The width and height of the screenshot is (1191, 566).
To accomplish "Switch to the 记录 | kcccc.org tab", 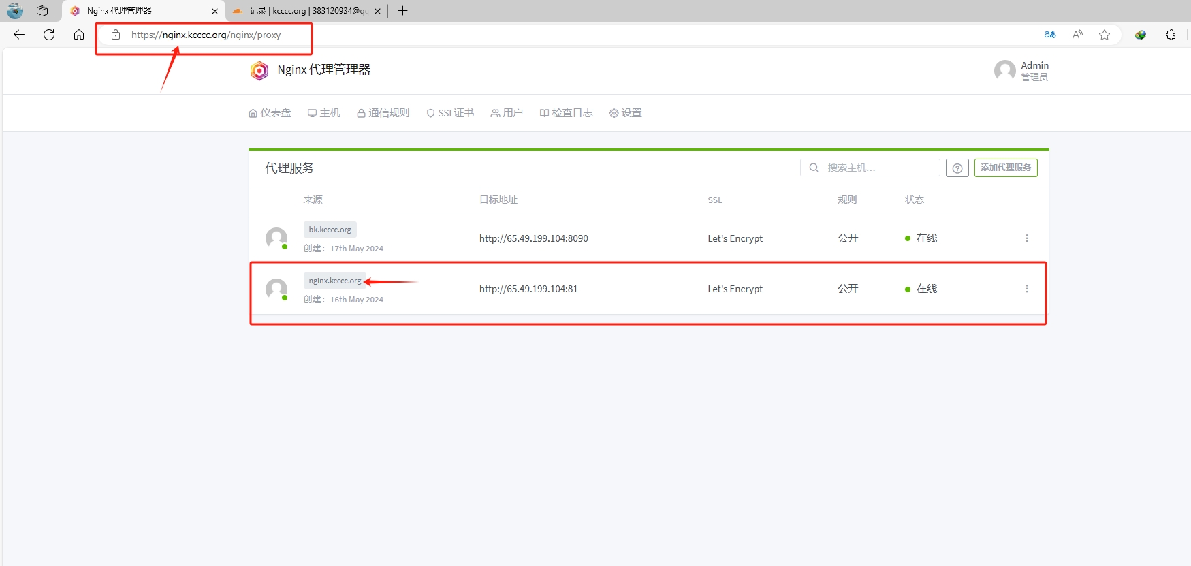I will (x=307, y=11).
